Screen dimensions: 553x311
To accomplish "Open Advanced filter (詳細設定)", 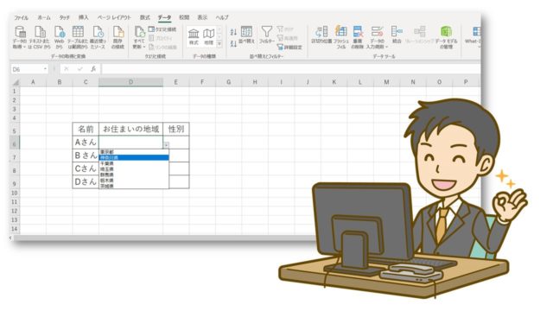I will coord(289,47).
